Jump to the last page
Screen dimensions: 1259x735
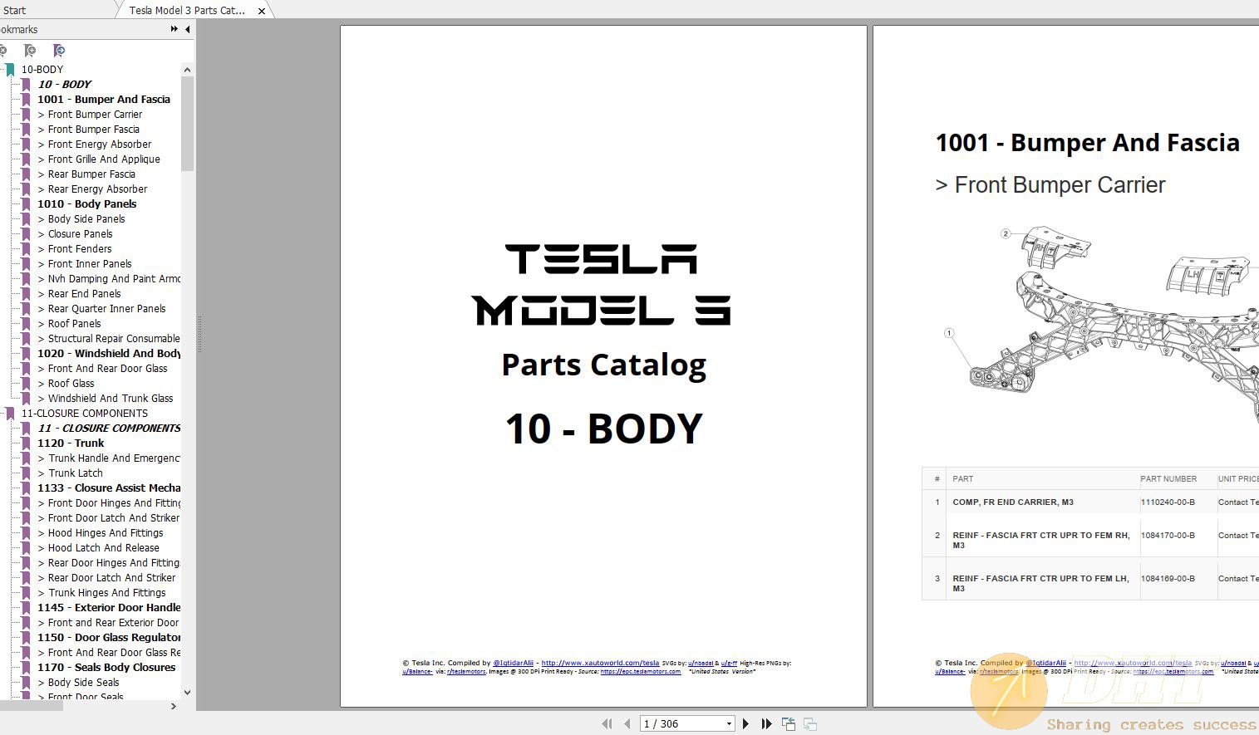pos(766,724)
